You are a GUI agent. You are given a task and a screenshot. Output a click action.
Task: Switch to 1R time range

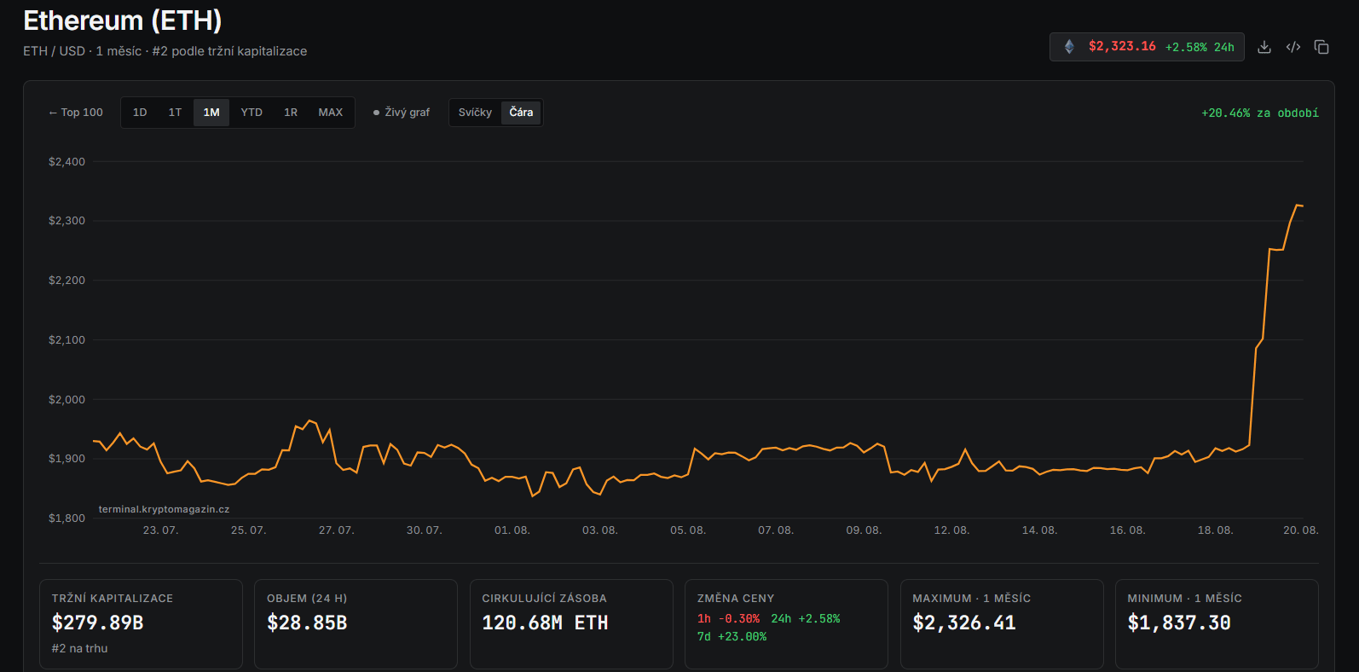(291, 113)
